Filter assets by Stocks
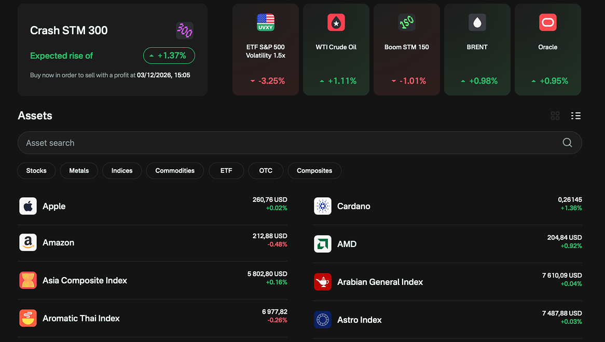The image size is (605, 342). 36,171
